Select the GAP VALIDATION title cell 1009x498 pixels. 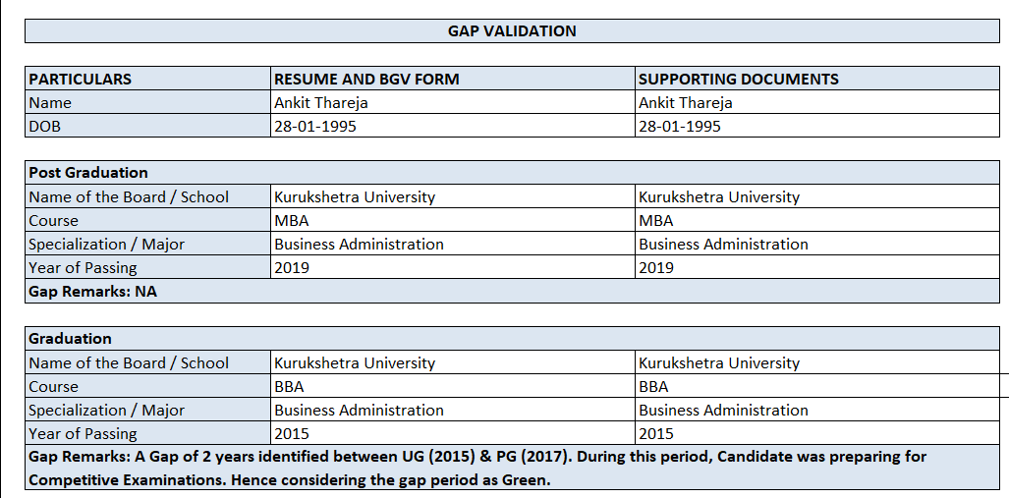[x=512, y=31]
